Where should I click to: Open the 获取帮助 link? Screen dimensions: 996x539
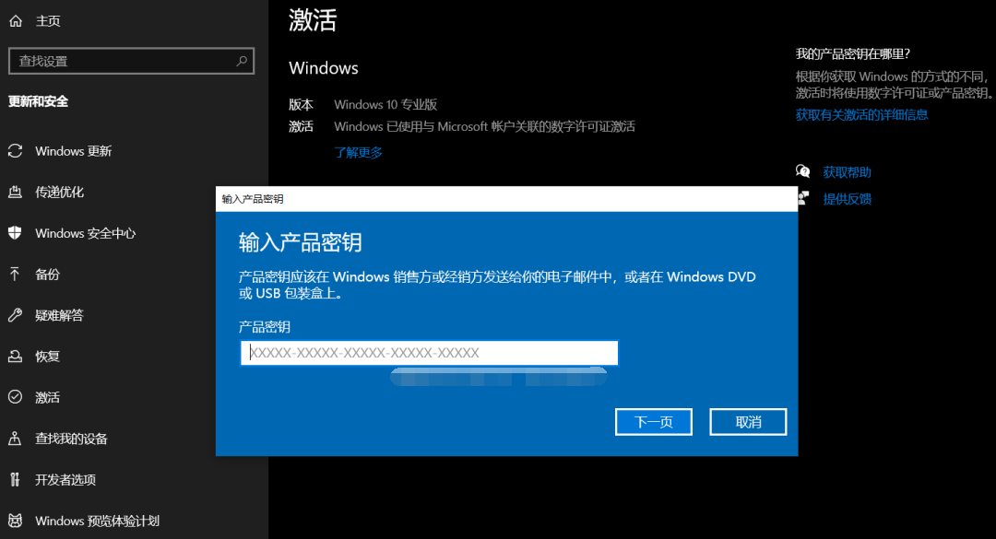pos(848,172)
